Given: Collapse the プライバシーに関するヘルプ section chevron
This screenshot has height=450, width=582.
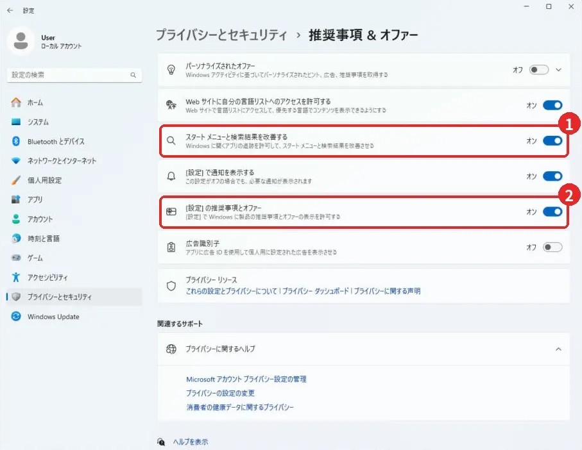Looking at the screenshot, I should tap(558, 349).
